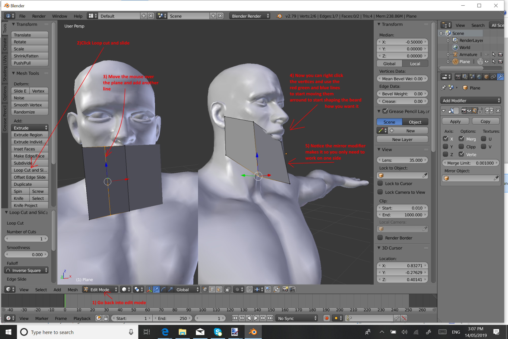Play the animation in reverse
The image size is (508, 339).
(249, 318)
